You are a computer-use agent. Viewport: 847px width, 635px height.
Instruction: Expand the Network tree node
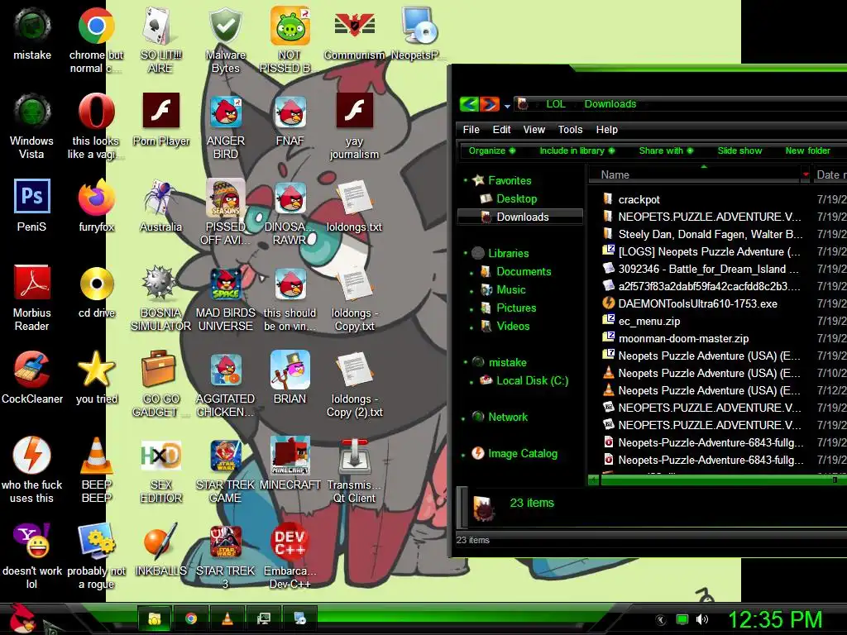463,418
